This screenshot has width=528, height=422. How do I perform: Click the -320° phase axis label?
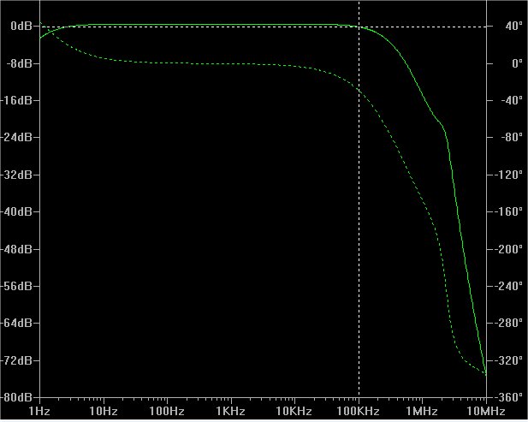pyautogui.click(x=509, y=360)
